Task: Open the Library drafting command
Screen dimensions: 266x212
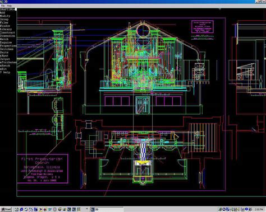Action: [6, 29]
